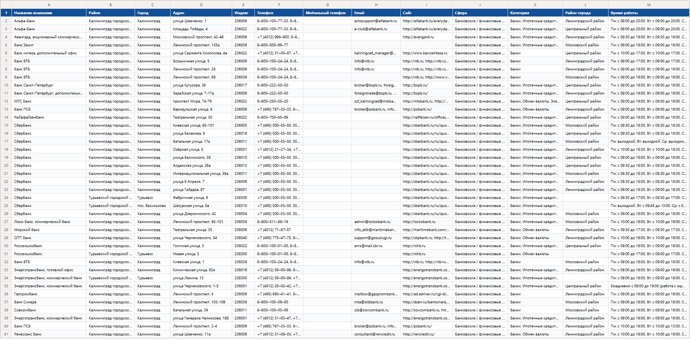Select address 'проспект Мира, 74-76'

pos(201,101)
